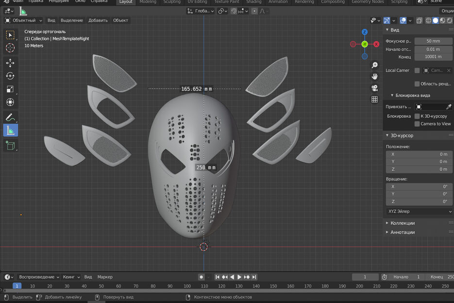Click the zoom magnifier viewport icon
The height and width of the screenshot is (303, 454).
(x=375, y=65)
